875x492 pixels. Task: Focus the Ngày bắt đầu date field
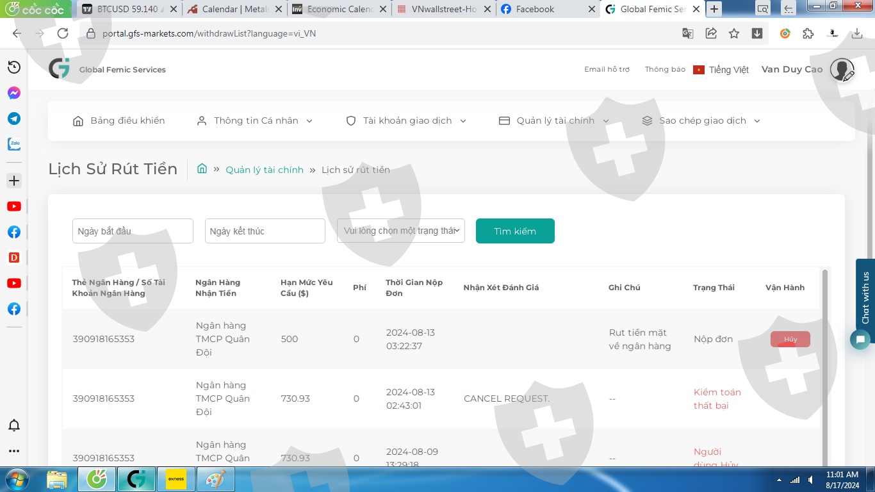(133, 231)
